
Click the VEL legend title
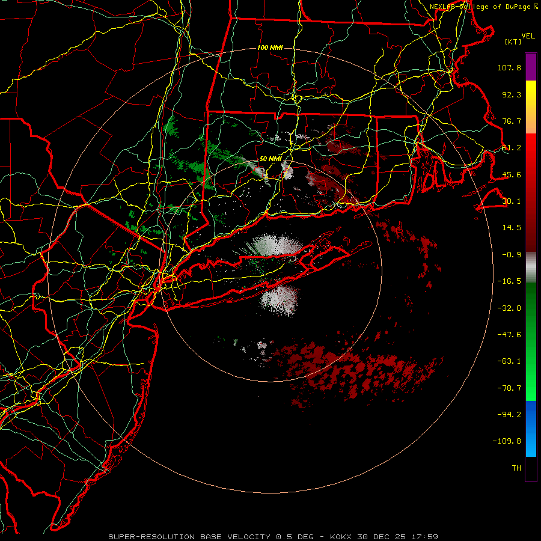[528, 36]
